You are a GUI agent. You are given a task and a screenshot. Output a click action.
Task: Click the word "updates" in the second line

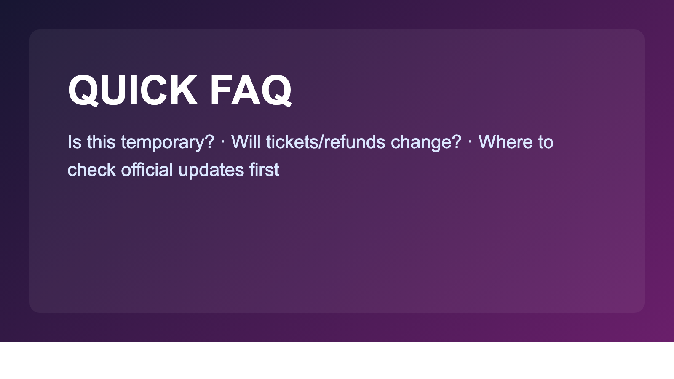pos(211,170)
